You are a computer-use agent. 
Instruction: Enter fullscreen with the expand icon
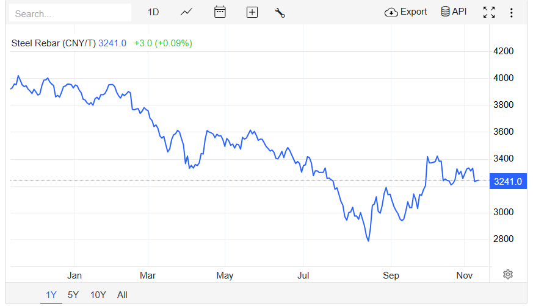tap(488, 12)
